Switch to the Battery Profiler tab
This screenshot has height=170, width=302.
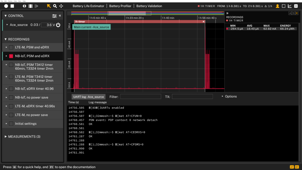[x=120, y=6]
